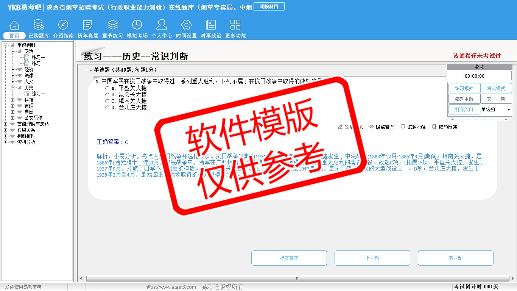Screen dimensions: 517x291
Task: Click the horizontal scrollbar thumb
Action: [297, 278]
